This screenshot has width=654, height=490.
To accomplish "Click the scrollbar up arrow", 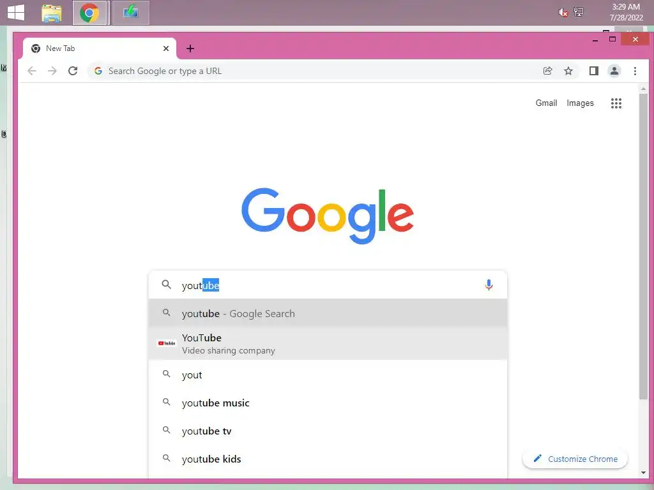I will tap(643, 89).
